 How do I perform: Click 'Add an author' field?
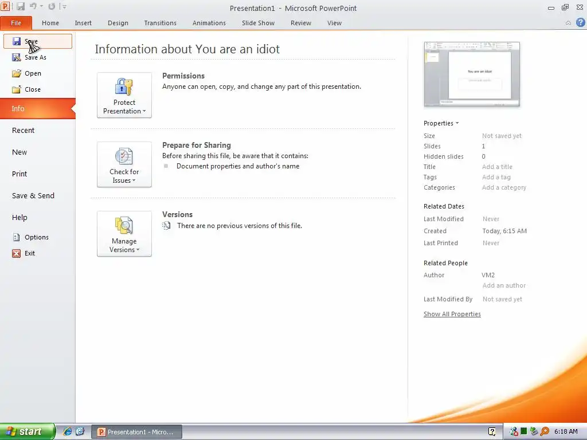click(x=504, y=285)
